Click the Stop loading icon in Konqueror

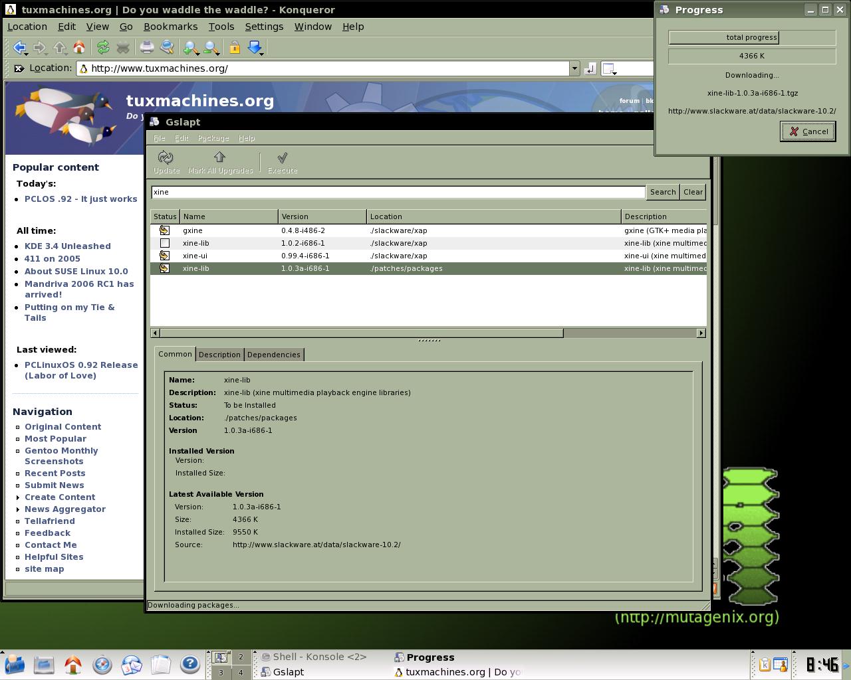123,47
